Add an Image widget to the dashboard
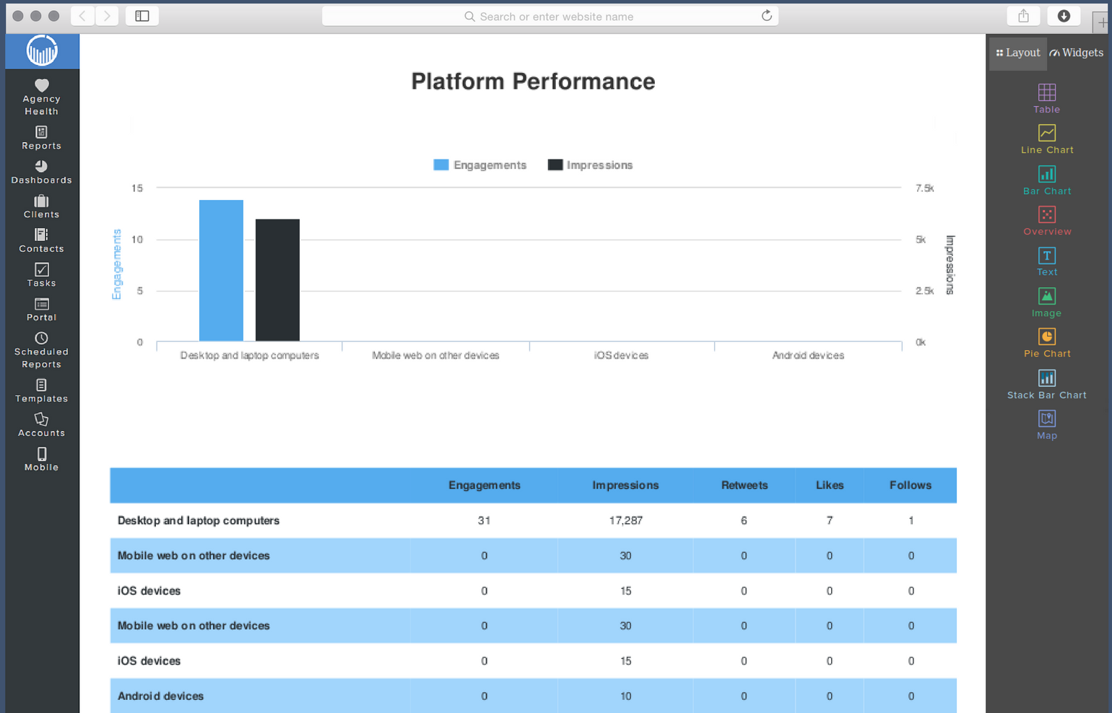The height and width of the screenshot is (713, 1112). pos(1046,302)
